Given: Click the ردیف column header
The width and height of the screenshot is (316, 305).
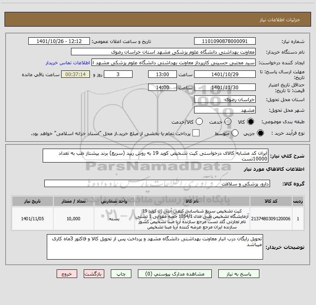Looking at the screenshot, I should pos(298,201).
